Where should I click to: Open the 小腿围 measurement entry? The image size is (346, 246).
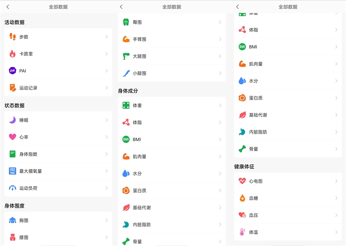[x=171, y=73]
